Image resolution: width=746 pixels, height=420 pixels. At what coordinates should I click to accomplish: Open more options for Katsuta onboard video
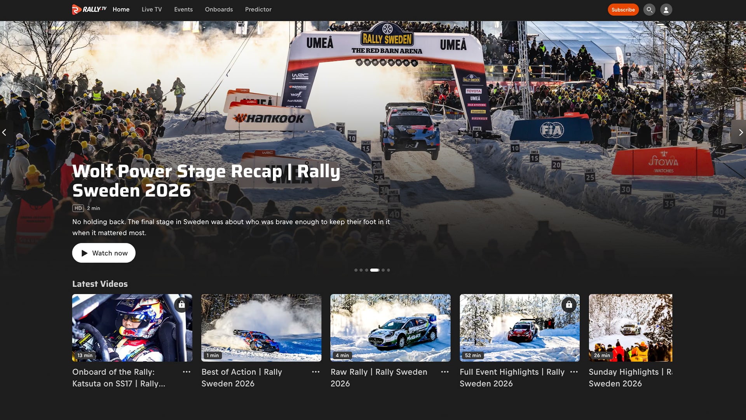pyautogui.click(x=186, y=372)
